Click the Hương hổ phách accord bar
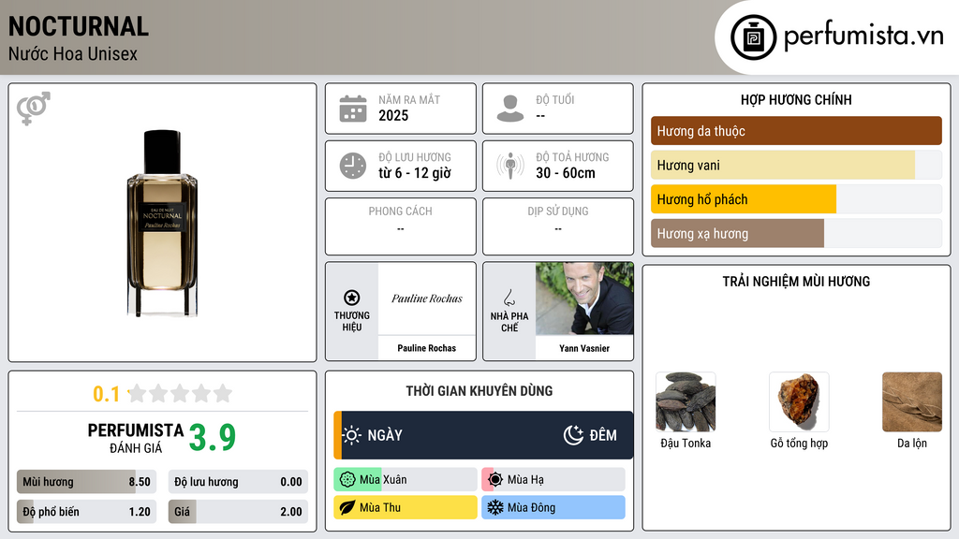 coord(796,199)
